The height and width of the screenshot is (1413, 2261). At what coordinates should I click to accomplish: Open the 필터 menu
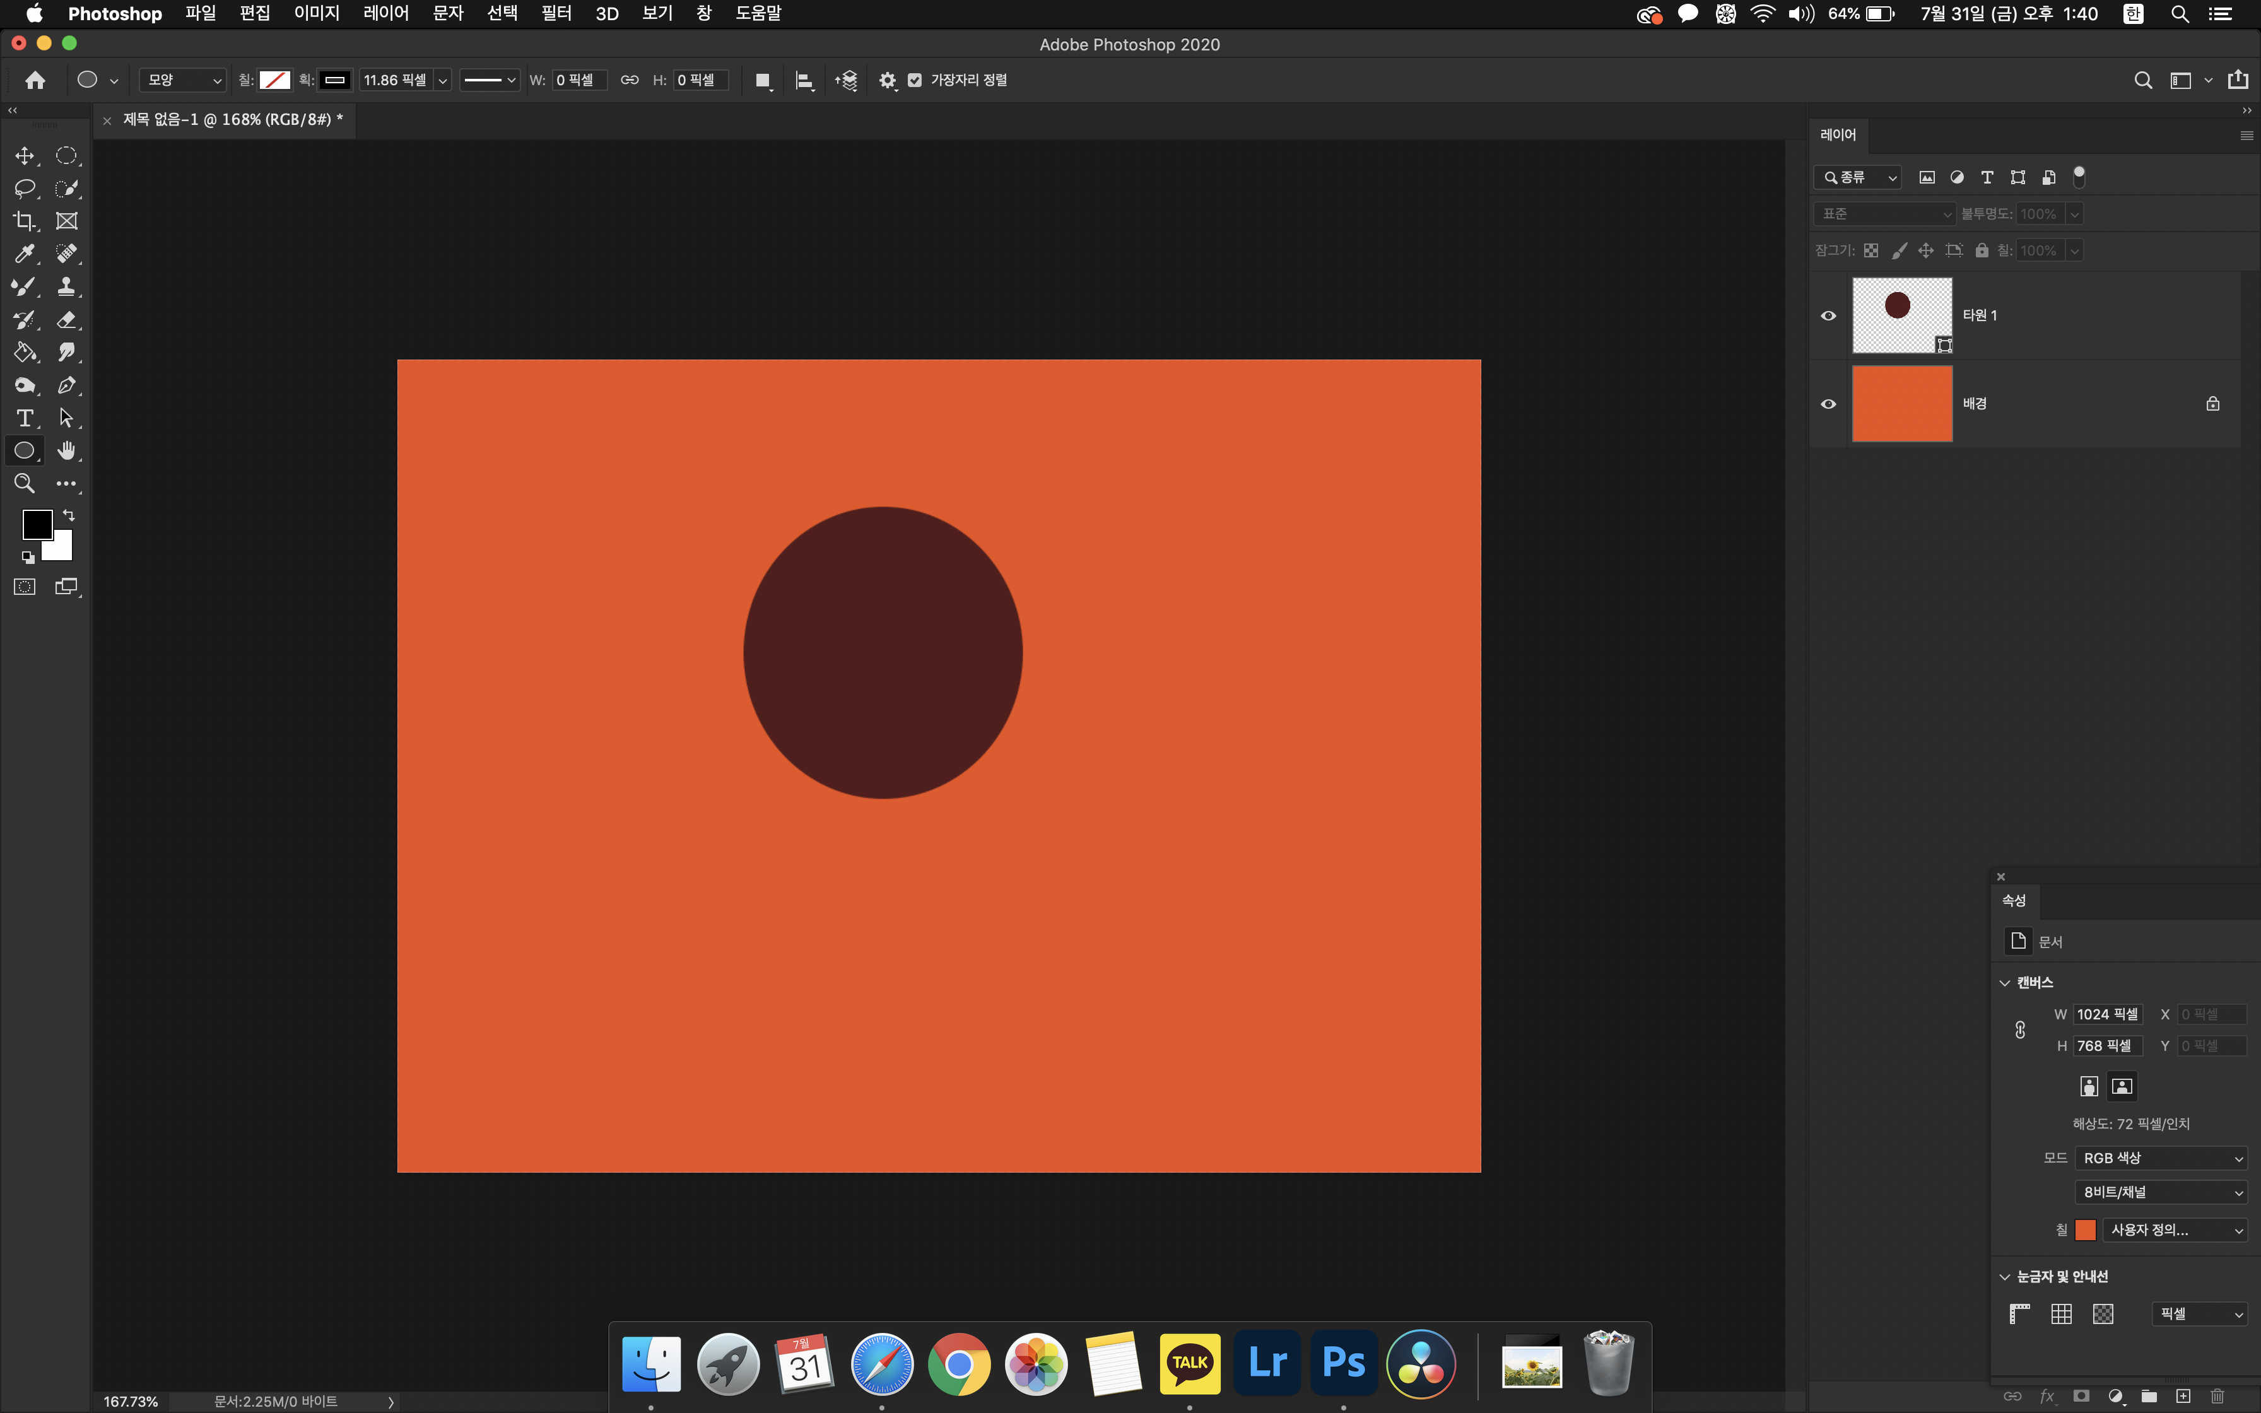pyautogui.click(x=556, y=14)
